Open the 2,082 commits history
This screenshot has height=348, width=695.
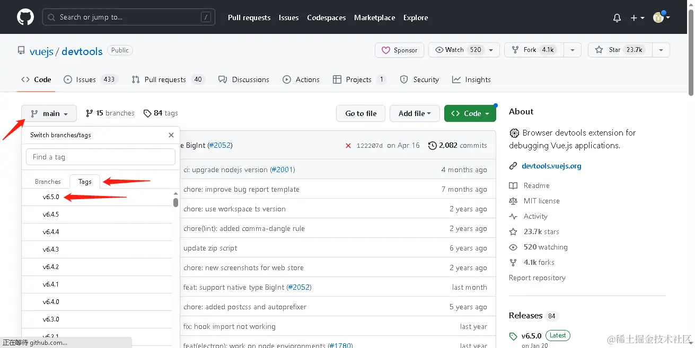[x=458, y=145]
